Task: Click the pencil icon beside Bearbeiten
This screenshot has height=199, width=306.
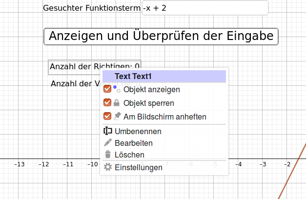Action: coord(108,142)
